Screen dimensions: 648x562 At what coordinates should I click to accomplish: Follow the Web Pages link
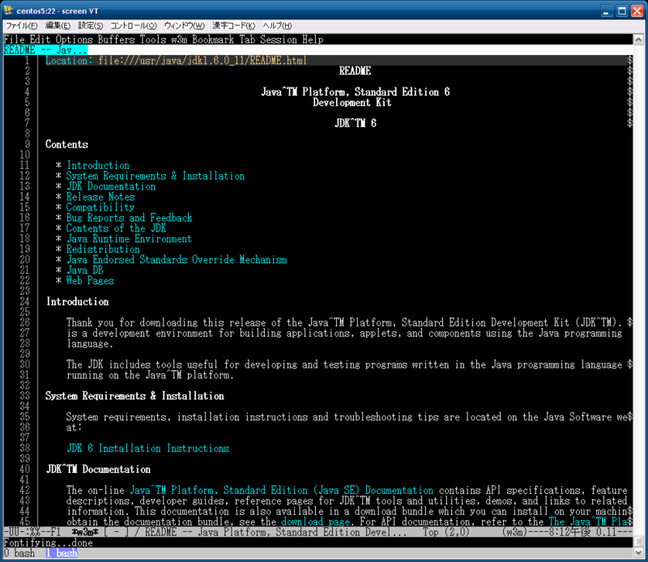pos(90,281)
